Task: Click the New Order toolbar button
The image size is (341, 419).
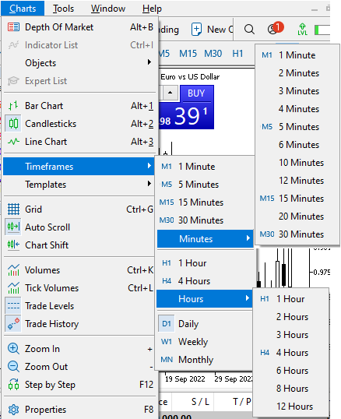Action: pyautogui.click(x=212, y=29)
